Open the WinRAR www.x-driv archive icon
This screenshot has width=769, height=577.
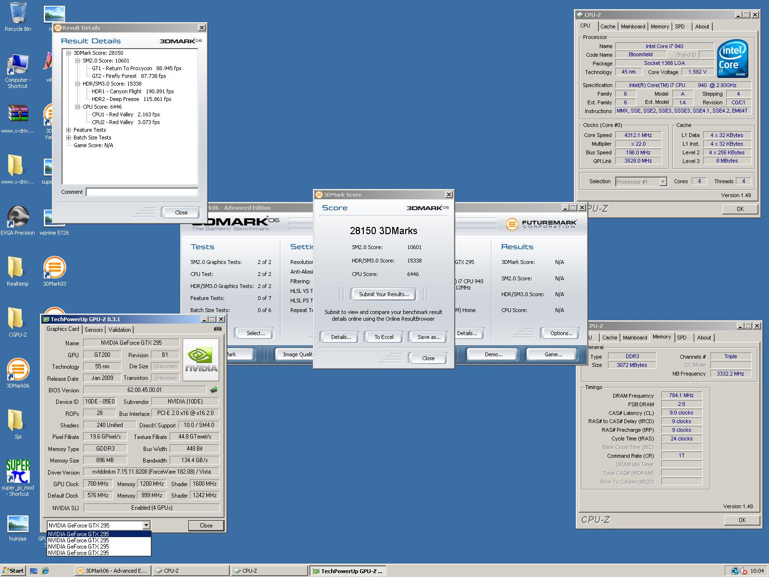coord(18,119)
